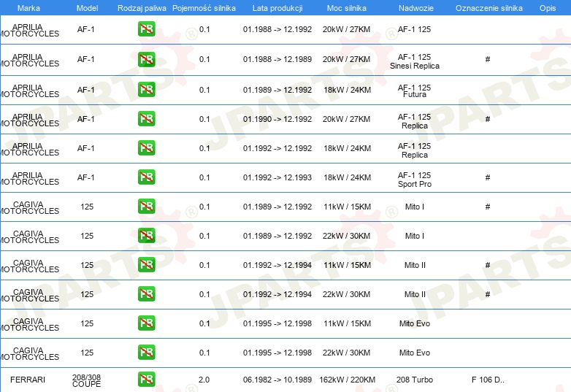This screenshot has height=392, width=571.
Task: Click the petrol icon in the AF-1 125 Sport Pro row
Action: 146,177
